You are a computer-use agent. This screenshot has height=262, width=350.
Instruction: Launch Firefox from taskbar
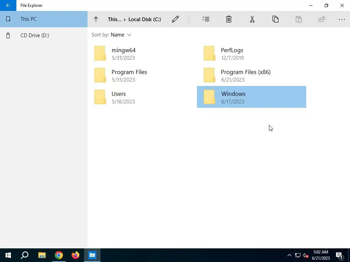click(x=76, y=255)
